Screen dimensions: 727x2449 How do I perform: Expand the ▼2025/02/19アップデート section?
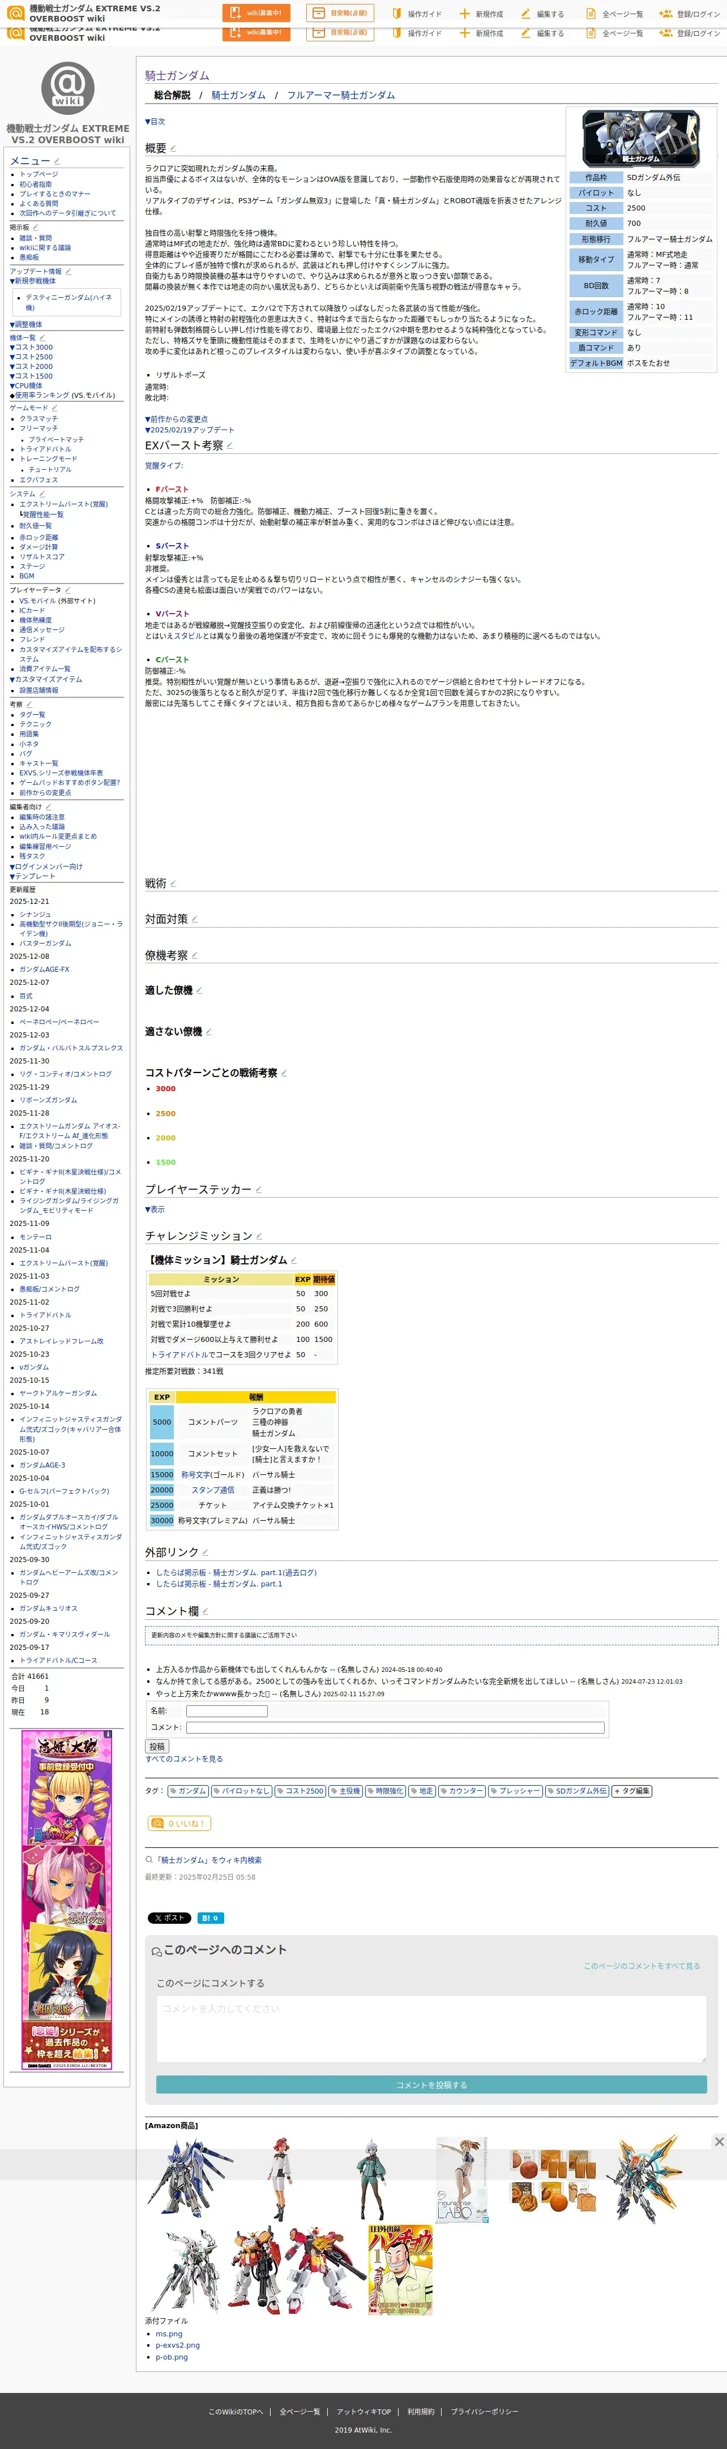(x=189, y=430)
